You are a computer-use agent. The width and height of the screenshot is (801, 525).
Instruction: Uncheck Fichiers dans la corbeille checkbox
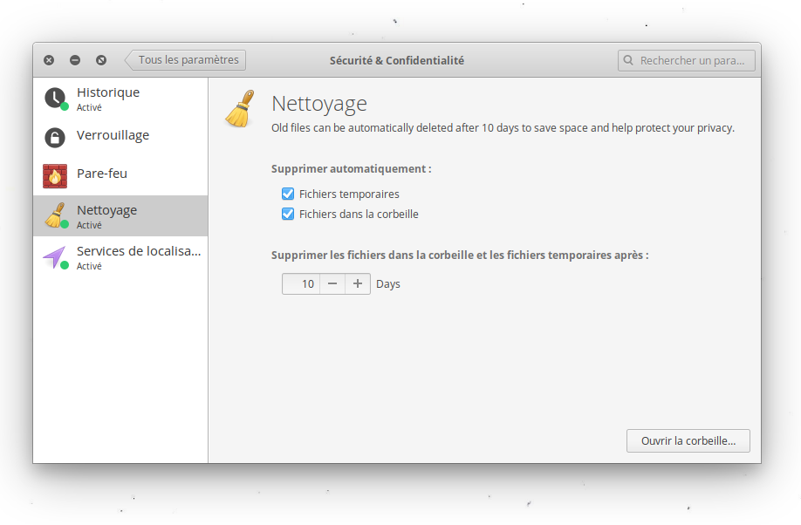pyautogui.click(x=288, y=214)
